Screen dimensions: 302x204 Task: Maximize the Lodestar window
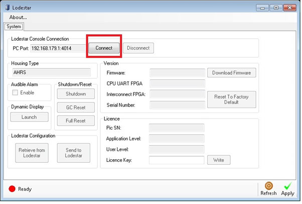tap(276, 8)
